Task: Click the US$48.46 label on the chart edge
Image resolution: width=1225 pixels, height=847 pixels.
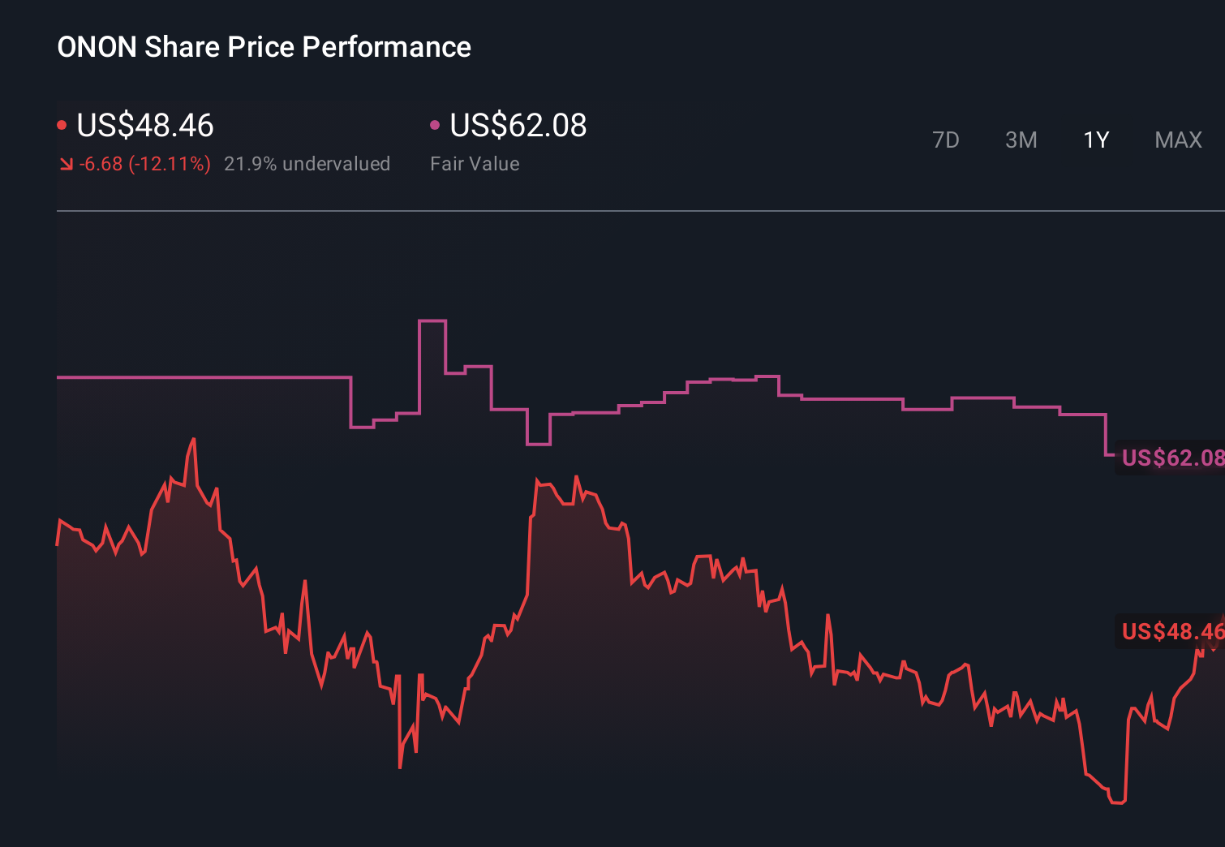Action: [1171, 632]
